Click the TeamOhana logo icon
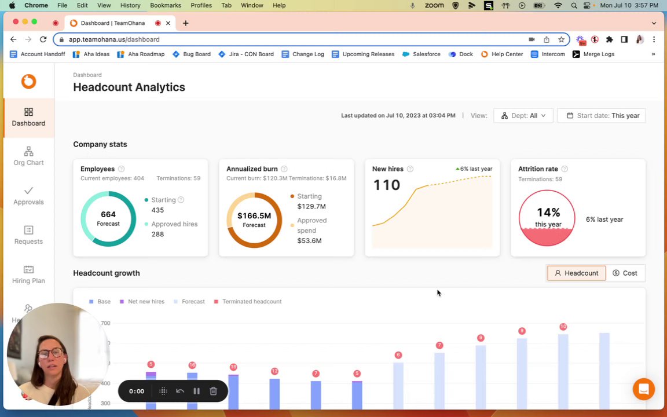 [28, 81]
